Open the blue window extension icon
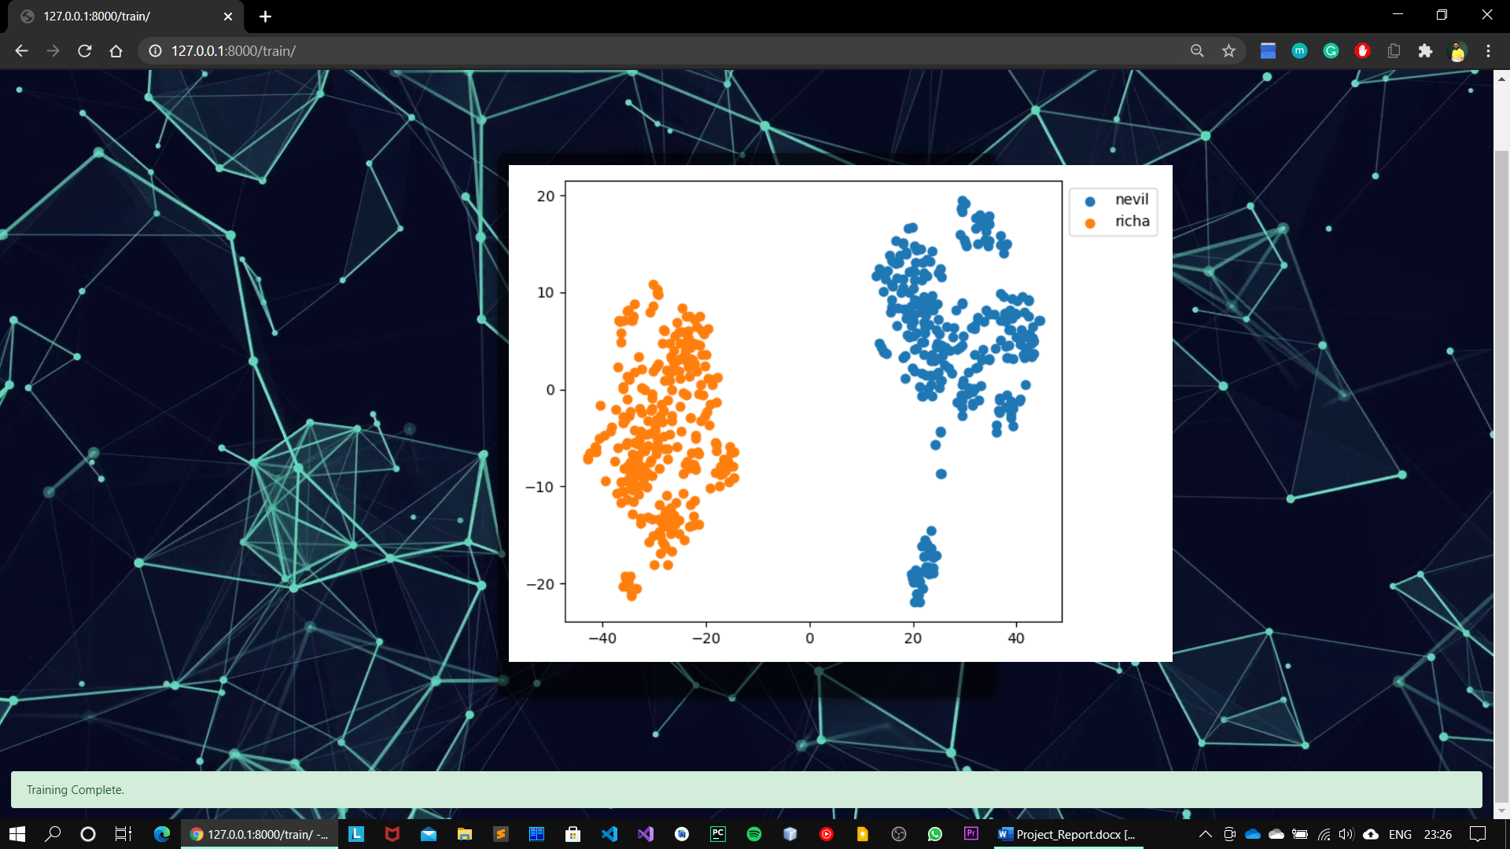The height and width of the screenshot is (849, 1510). click(1268, 51)
